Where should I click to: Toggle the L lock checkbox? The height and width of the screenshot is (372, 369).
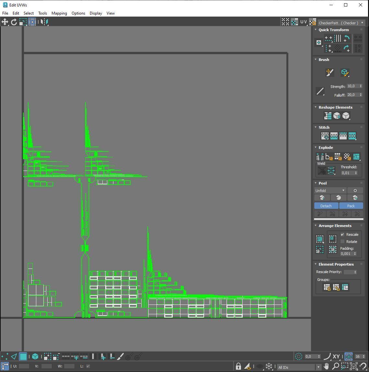88,366
